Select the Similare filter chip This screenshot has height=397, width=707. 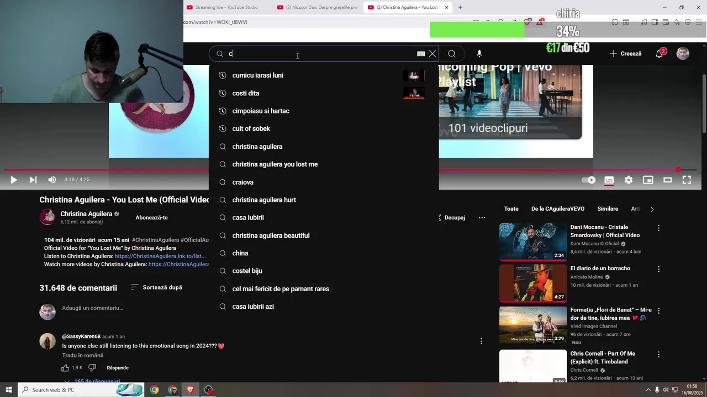pos(608,209)
